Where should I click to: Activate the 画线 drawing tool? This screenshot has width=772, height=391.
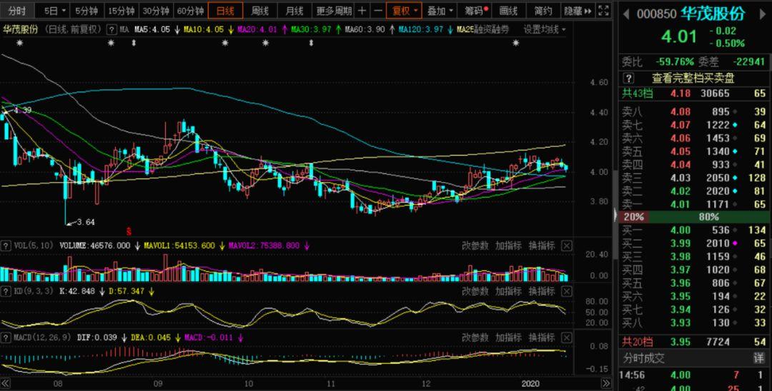click(509, 10)
